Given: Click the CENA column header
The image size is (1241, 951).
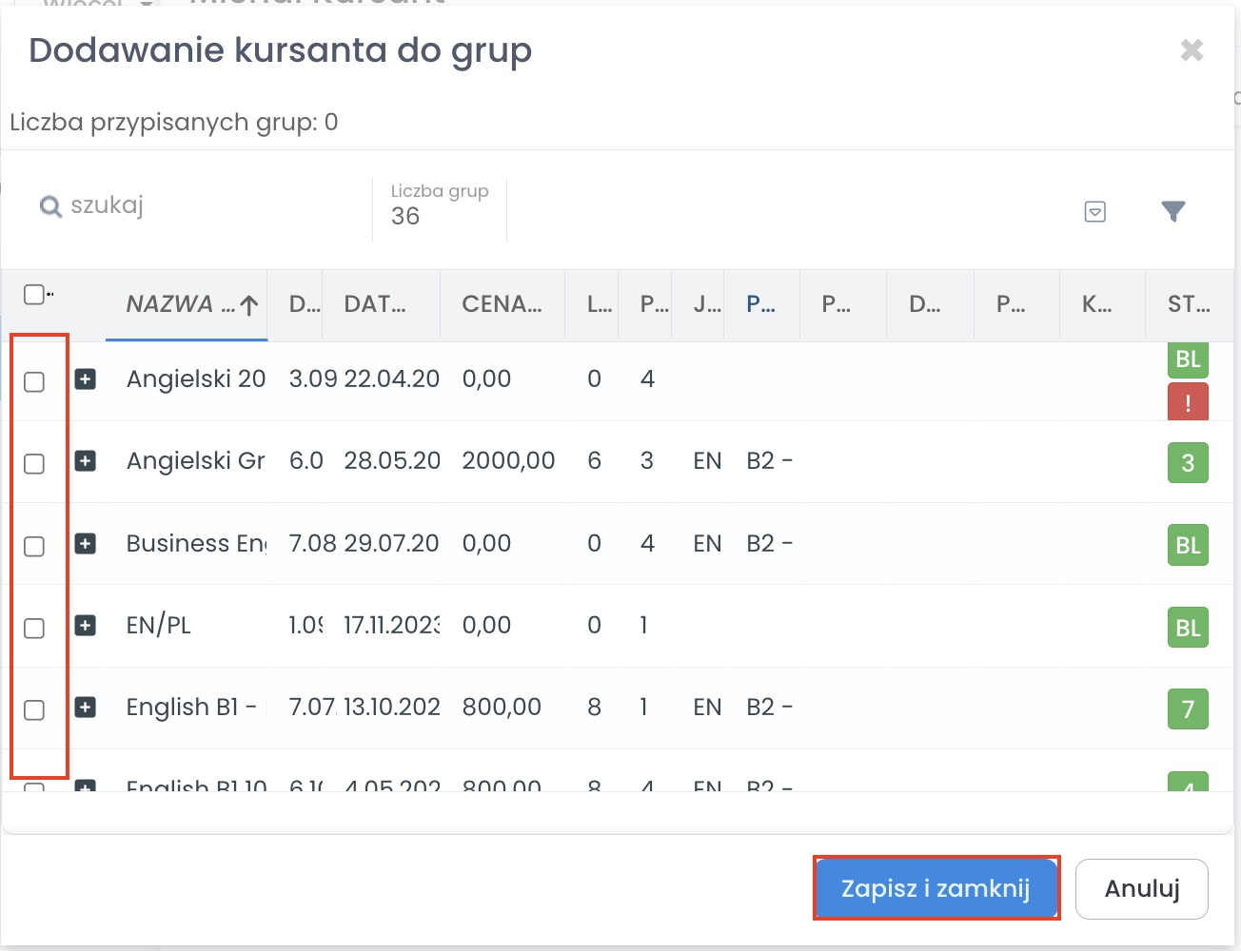Looking at the screenshot, I should click(x=502, y=304).
